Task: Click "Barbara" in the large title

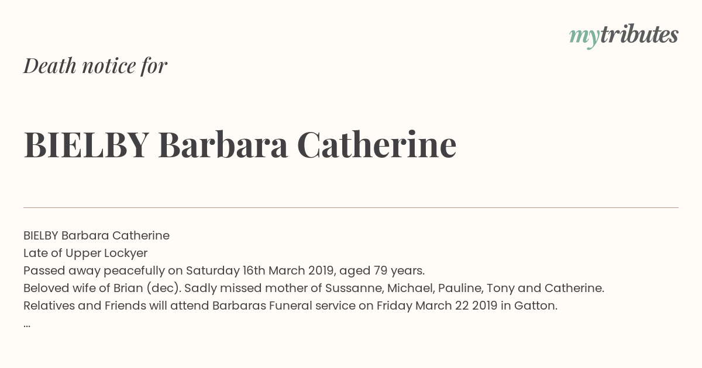Action: coord(223,145)
